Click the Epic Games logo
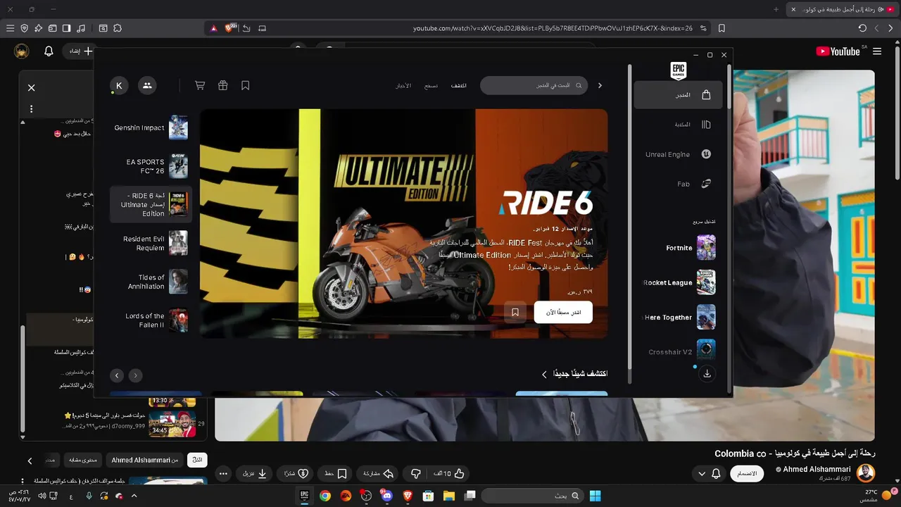This screenshot has width=901, height=507. (678, 70)
